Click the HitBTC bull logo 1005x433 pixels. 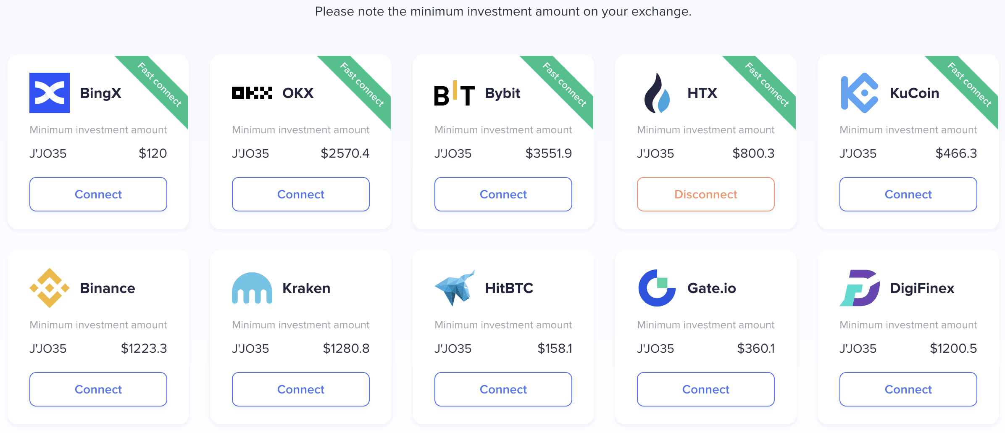454,288
